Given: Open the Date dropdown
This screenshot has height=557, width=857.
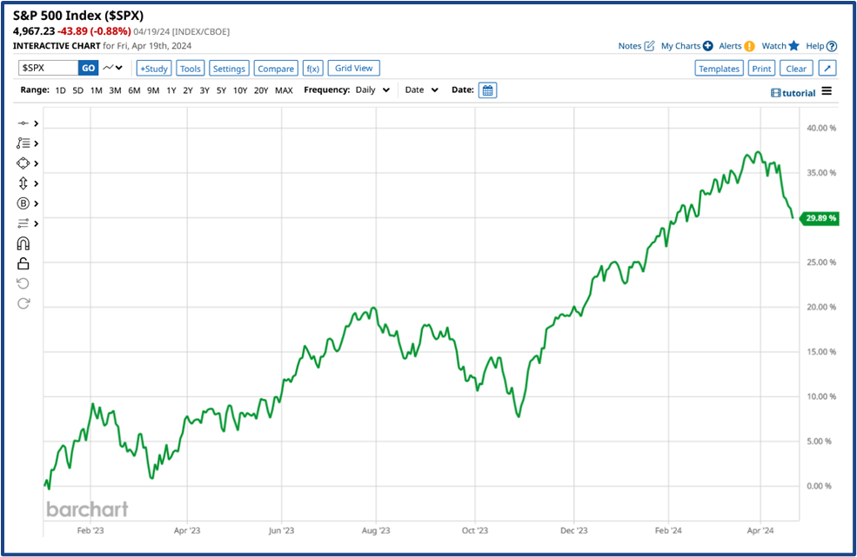Looking at the screenshot, I should pos(419,90).
